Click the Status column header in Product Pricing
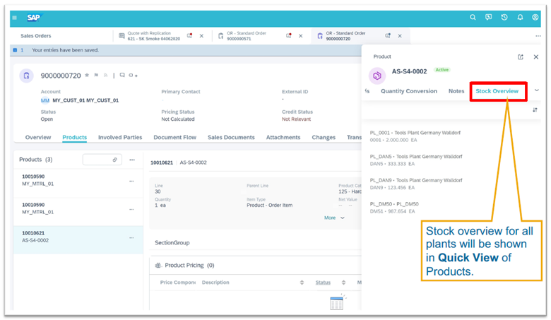This screenshot has width=551, height=320. click(x=323, y=283)
